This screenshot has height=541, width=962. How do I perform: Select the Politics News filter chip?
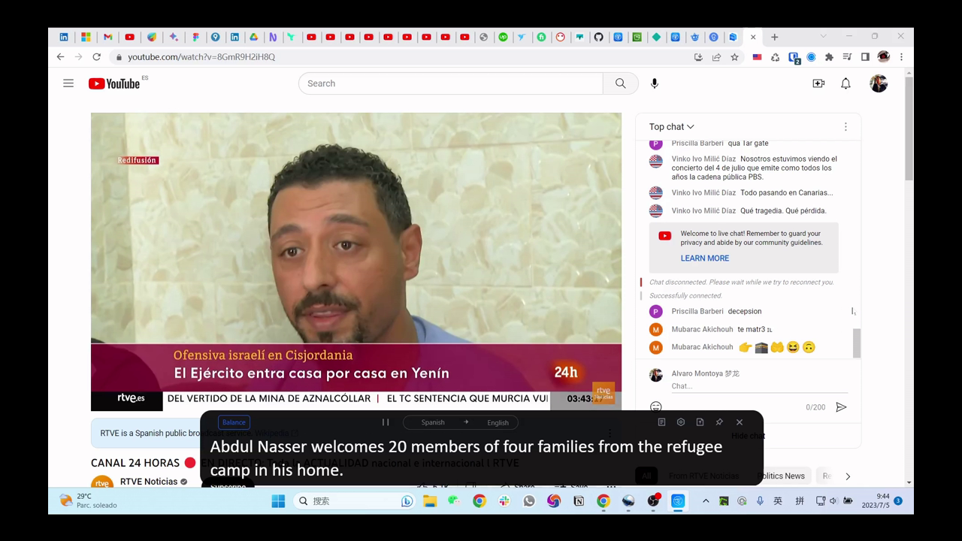[781, 476]
